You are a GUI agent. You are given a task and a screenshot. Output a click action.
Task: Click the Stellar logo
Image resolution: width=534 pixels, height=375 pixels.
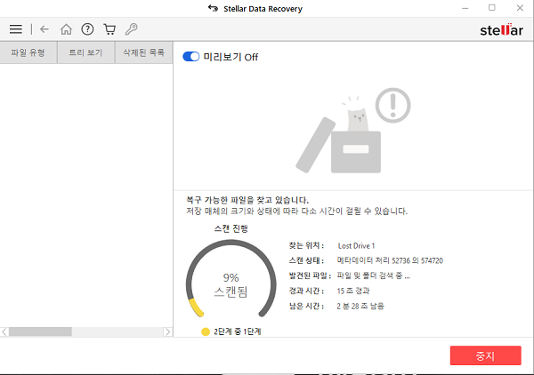click(501, 30)
